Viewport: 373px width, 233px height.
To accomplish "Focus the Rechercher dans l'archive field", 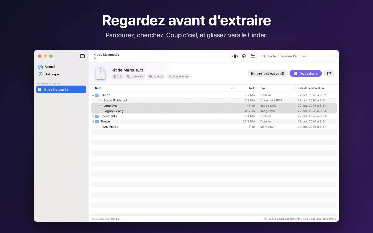I will pos(299,56).
